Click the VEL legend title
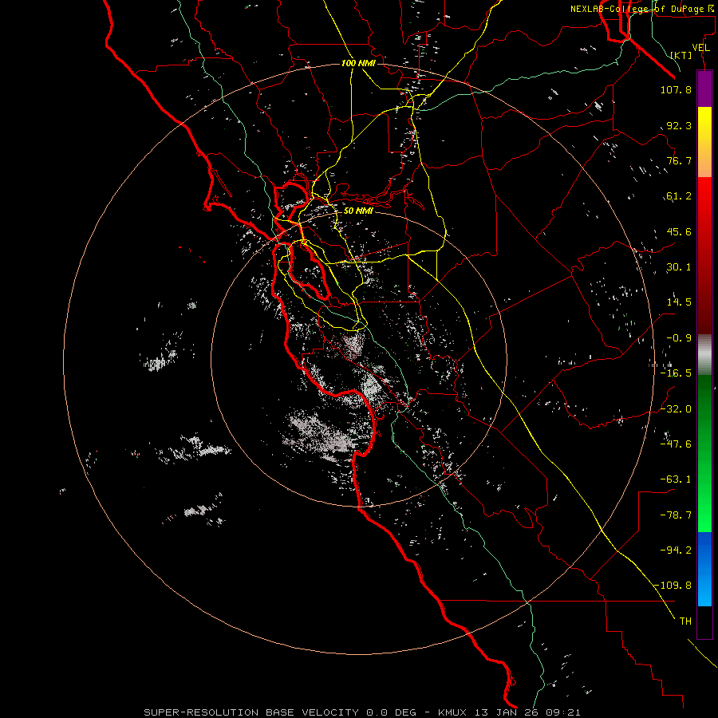Viewport: 718px width, 718px height. 701,48
